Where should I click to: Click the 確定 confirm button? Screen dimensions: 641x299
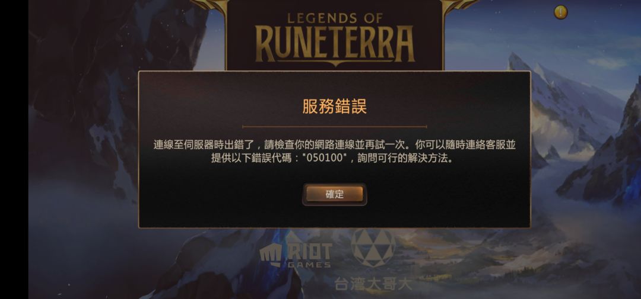click(334, 194)
